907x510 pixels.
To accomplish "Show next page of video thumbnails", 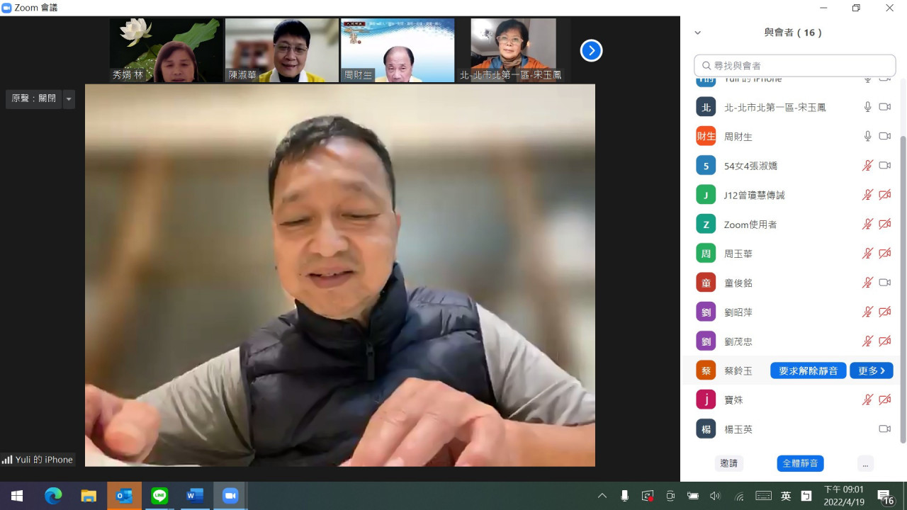I will [x=591, y=50].
